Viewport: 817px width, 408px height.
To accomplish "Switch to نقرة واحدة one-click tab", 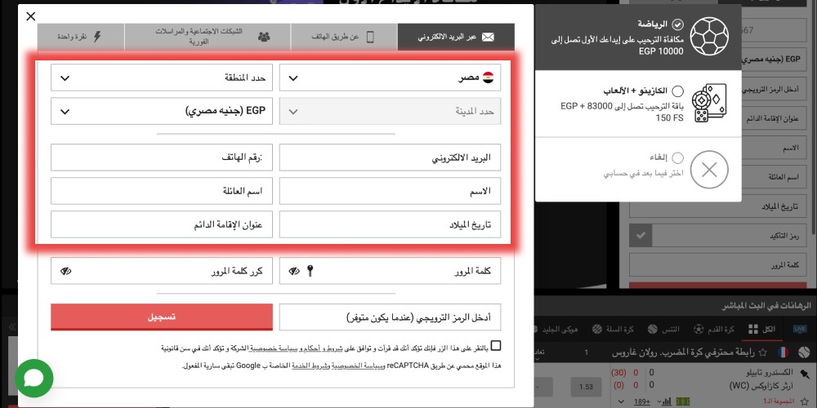I will (81, 37).
